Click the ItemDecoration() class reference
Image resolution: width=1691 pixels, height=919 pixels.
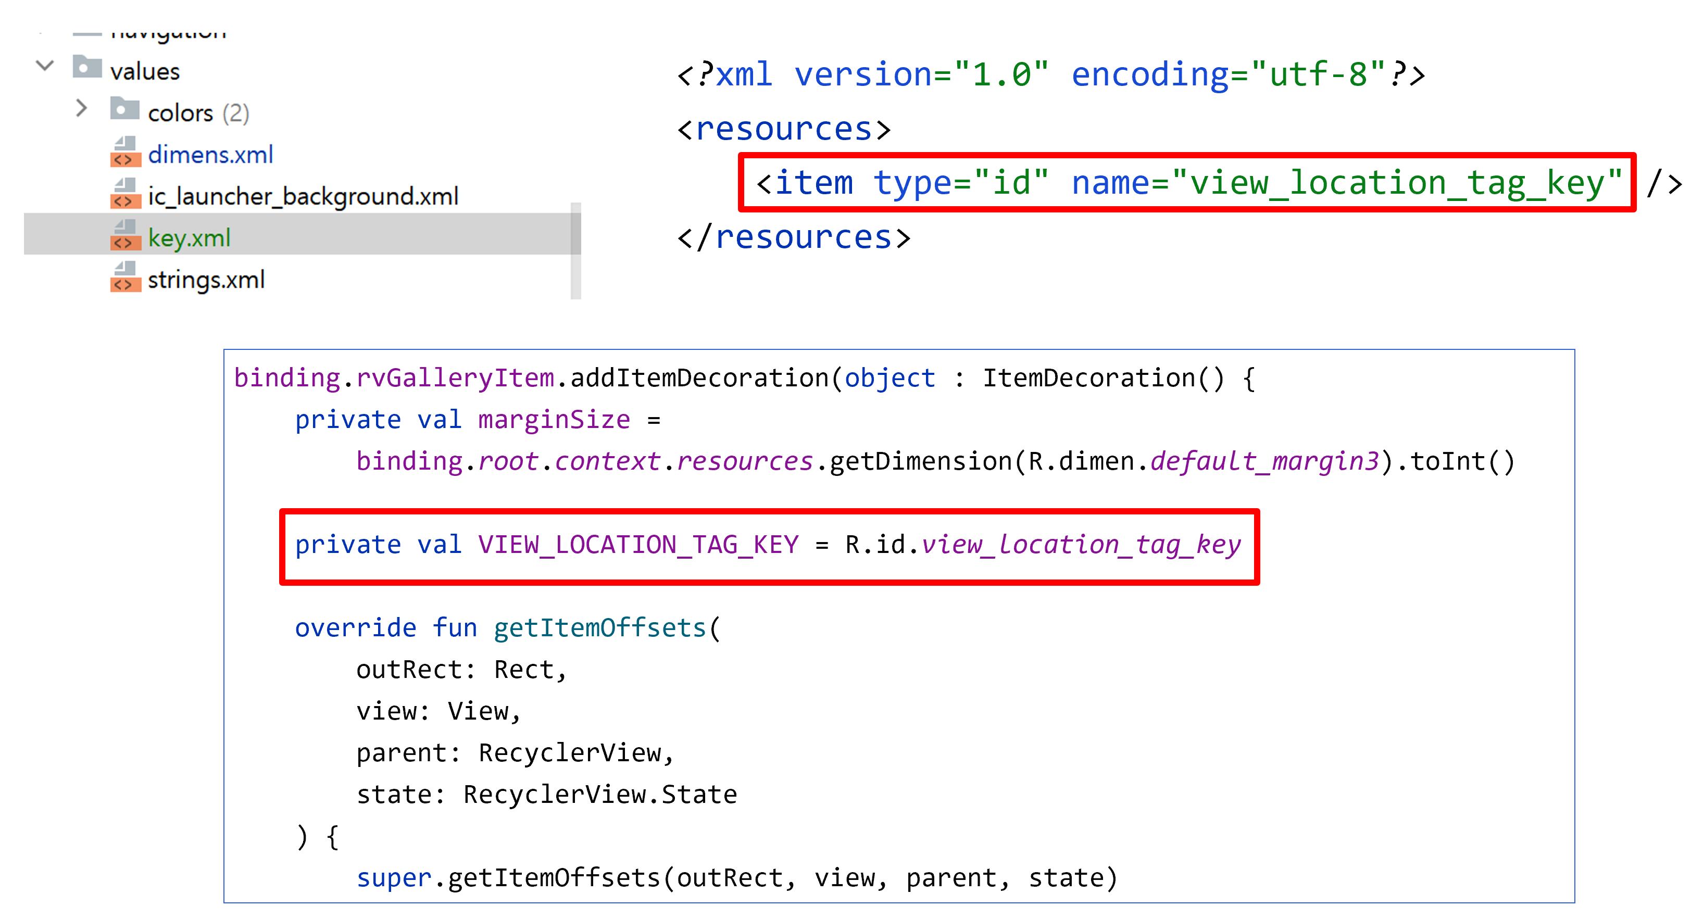(x=1103, y=378)
